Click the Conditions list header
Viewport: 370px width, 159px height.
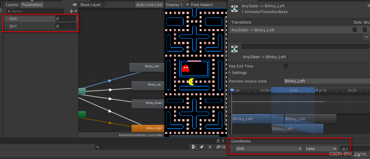tap(241, 141)
